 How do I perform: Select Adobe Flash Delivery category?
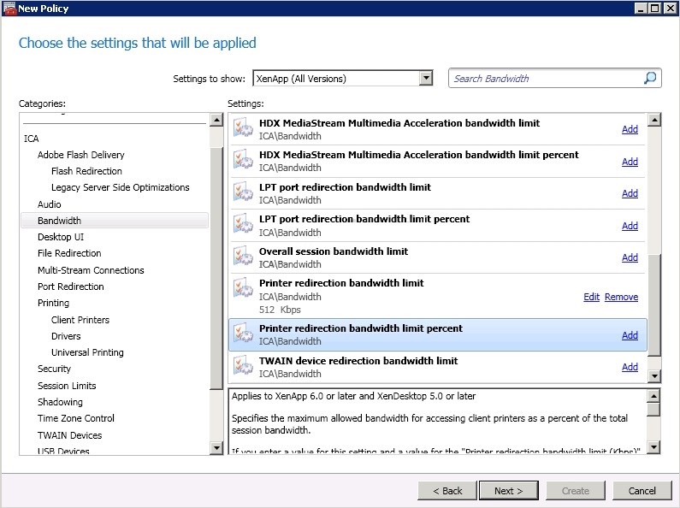(81, 155)
